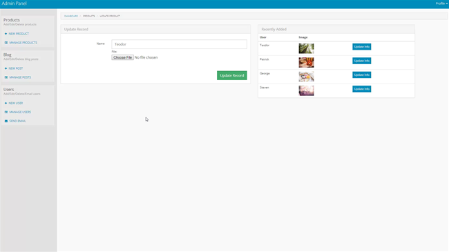This screenshot has width=449, height=252.
Task: Click the Image column header
Action: tap(303, 37)
